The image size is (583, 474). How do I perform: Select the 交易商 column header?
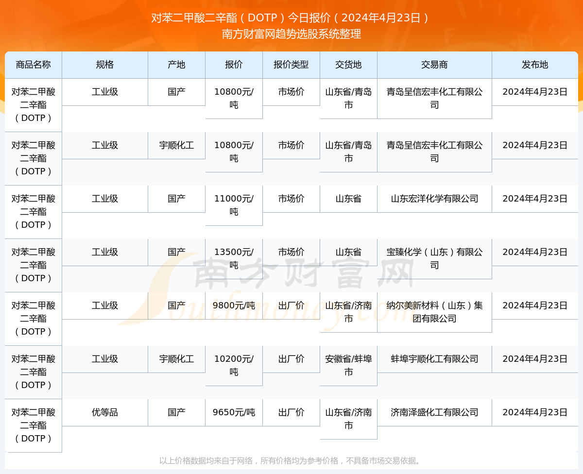[x=434, y=65]
